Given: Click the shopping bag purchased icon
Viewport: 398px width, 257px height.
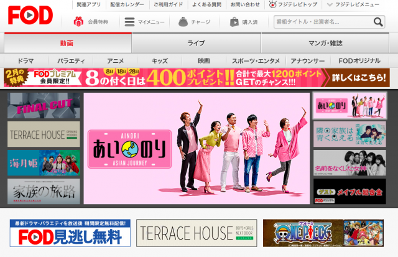Looking at the screenshot, I should 234,22.
